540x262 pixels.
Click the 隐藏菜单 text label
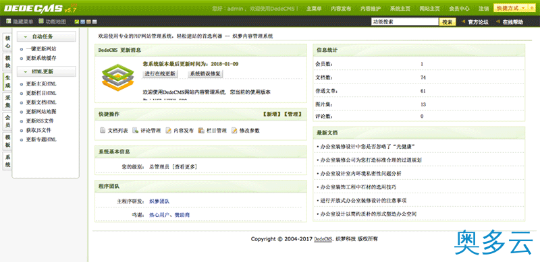(23, 22)
